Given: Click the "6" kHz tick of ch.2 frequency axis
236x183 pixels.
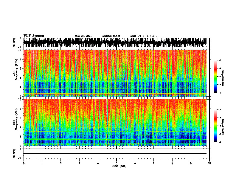Looking at the screenshot, I should pos(21,118).
